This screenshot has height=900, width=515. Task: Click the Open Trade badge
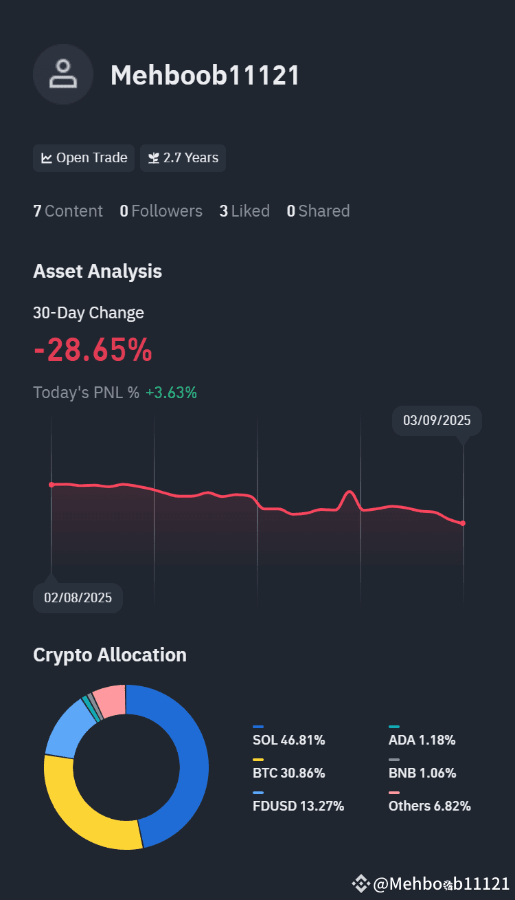[84, 158]
